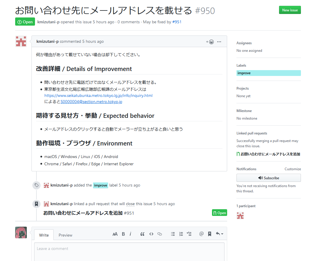Click the Milestone sidebar heading
This screenshot has width=312, height=261.
click(244, 111)
